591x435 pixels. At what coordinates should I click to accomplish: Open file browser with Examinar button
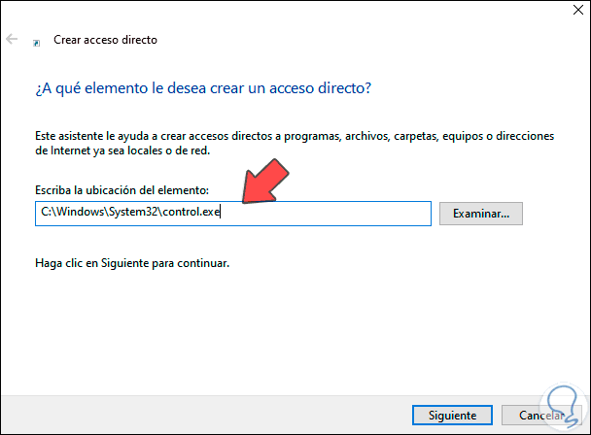481,214
